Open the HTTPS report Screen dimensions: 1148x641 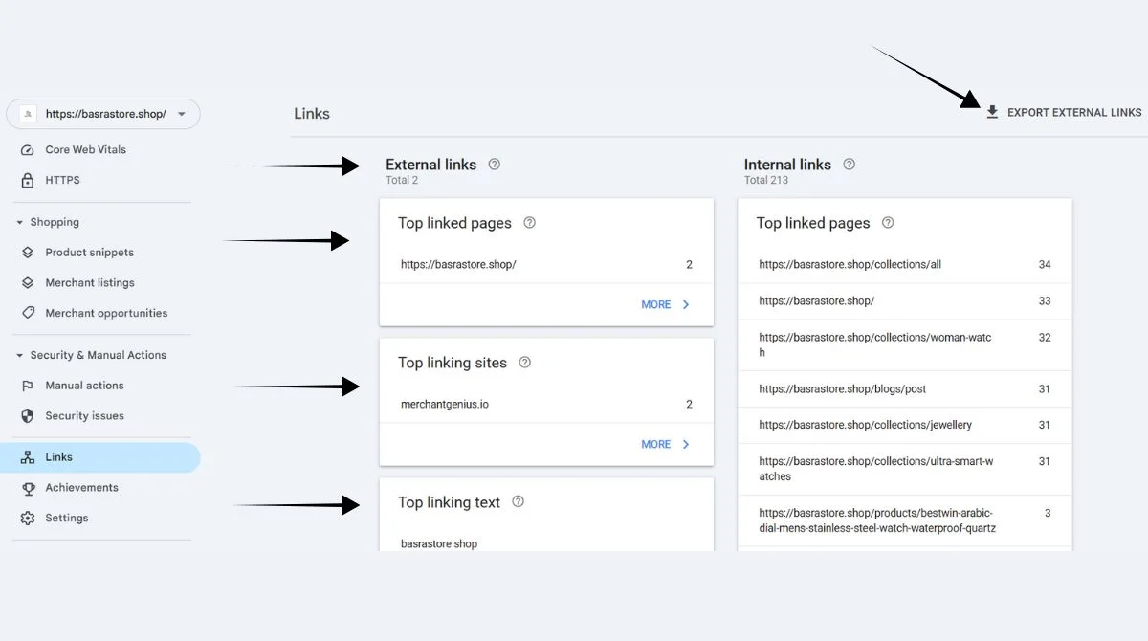pos(62,180)
